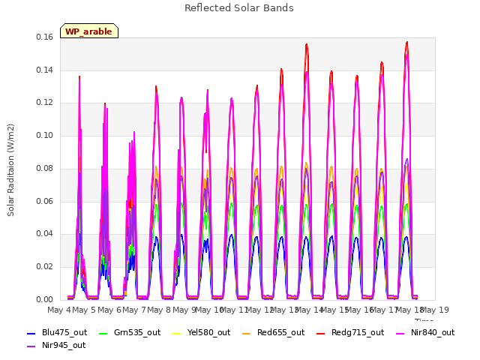Click the 0.14 y-axis tick label

coord(45,70)
